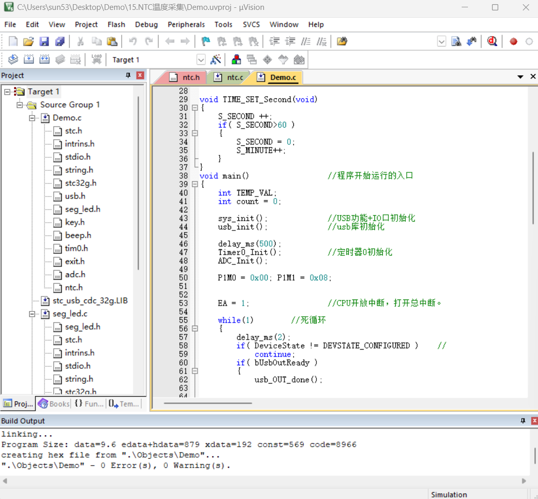
Task: Select stc_usb_cdc_32g.LIB in project tree
Action: coord(90,301)
